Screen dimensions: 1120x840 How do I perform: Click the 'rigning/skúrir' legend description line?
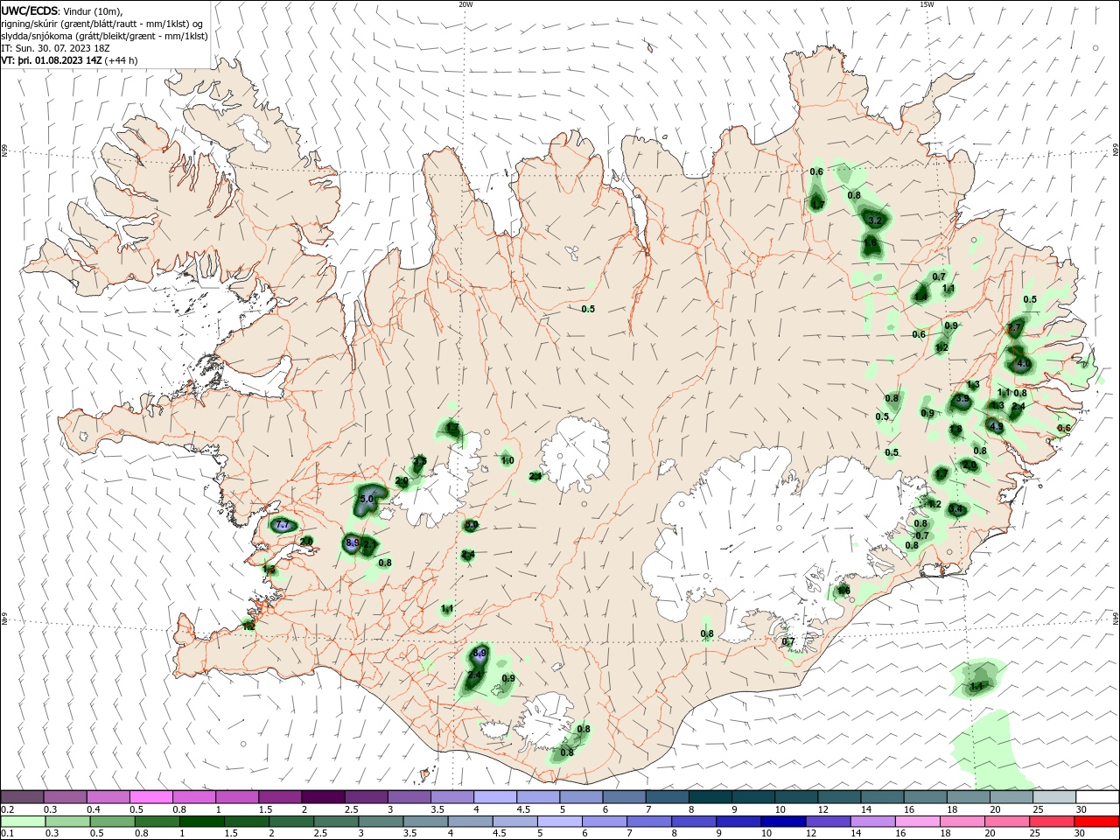(102, 24)
